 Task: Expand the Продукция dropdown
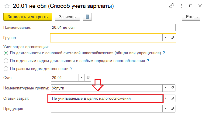[x=165, y=109]
